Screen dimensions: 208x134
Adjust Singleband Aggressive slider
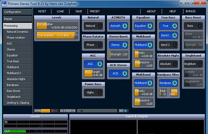click(x=193, y=83)
